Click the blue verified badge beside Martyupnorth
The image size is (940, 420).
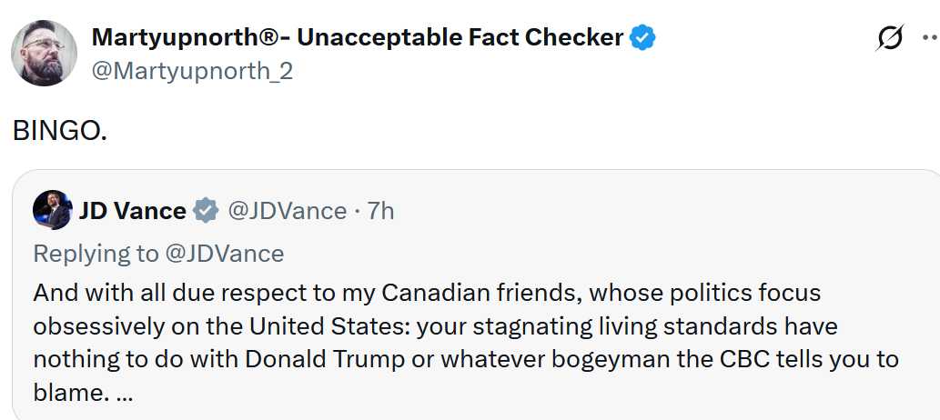tap(644, 38)
